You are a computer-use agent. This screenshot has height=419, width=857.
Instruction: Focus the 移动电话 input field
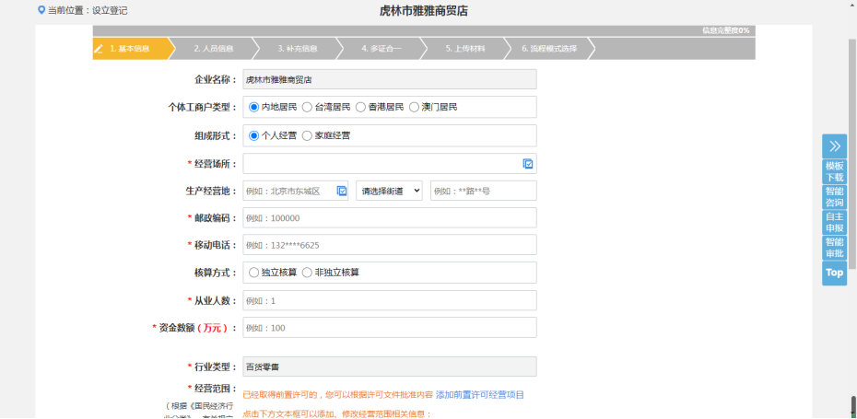point(390,245)
